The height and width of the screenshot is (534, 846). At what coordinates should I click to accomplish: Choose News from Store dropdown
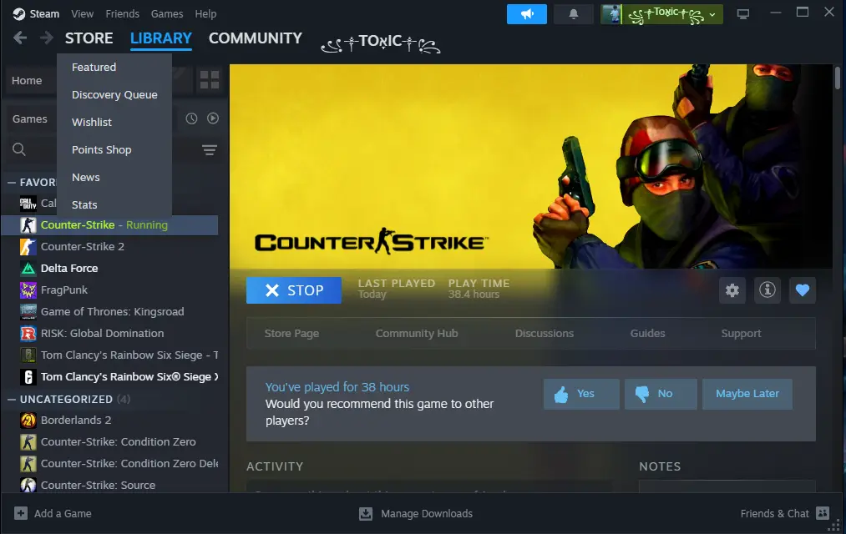point(86,177)
